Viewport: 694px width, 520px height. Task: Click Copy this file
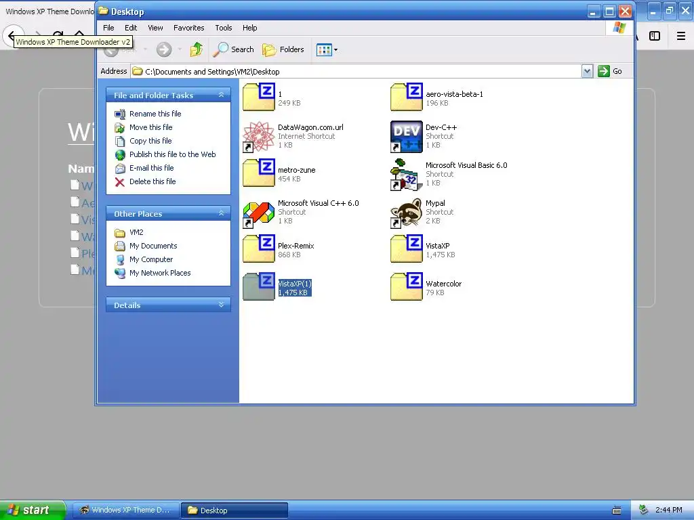coord(150,141)
